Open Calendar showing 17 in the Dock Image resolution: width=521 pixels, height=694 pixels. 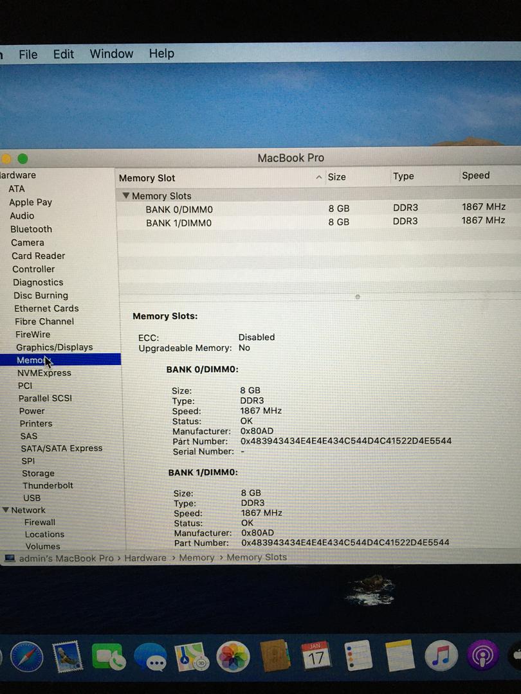pos(315,655)
